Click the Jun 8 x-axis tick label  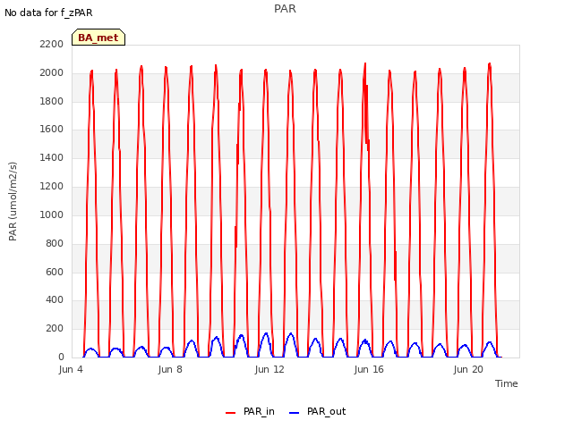point(170,369)
